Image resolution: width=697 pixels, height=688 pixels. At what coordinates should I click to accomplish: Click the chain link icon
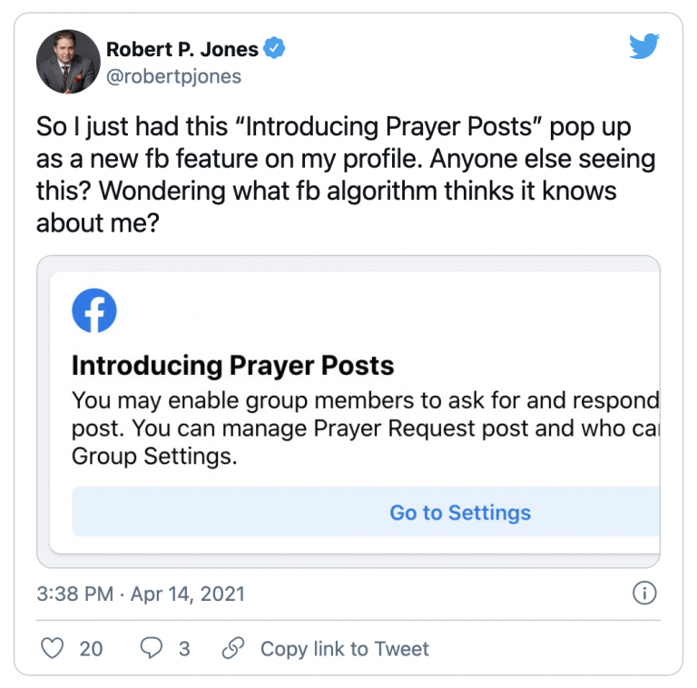click(x=233, y=648)
